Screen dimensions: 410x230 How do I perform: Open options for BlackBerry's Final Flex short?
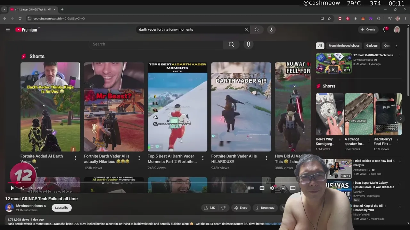[x=398, y=141]
